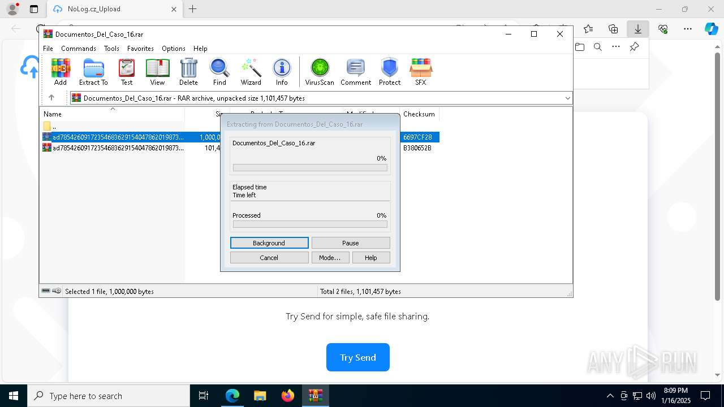Run VirusScan on the archive
The width and height of the screenshot is (724, 407).
pos(320,72)
